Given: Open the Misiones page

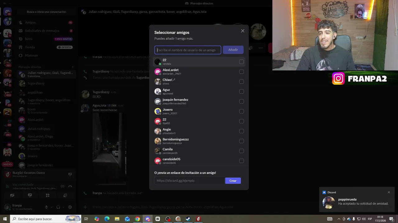Looking at the screenshot, I should pyautogui.click(x=46, y=55).
